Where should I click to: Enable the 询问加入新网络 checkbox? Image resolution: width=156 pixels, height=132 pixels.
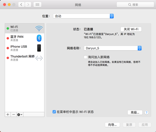(x=85, y=57)
